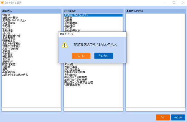Maximize the 病名選択 window

[174, 3]
